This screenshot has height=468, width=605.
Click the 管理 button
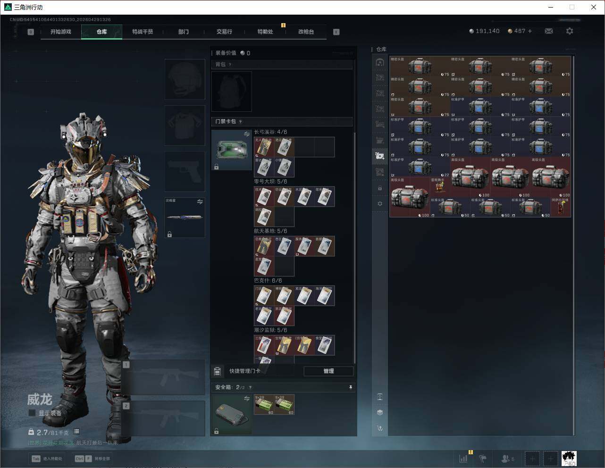point(328,371)
